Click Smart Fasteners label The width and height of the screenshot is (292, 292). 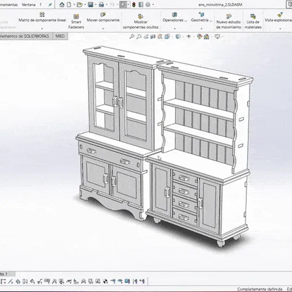pyautogui.click(x=76, y=24)
